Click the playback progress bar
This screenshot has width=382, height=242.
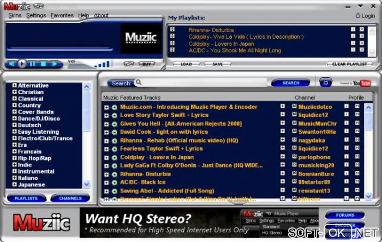coord(60,49)
